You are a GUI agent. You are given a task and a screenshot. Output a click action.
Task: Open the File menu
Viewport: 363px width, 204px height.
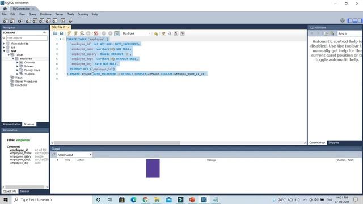click(x=4, y=14)
